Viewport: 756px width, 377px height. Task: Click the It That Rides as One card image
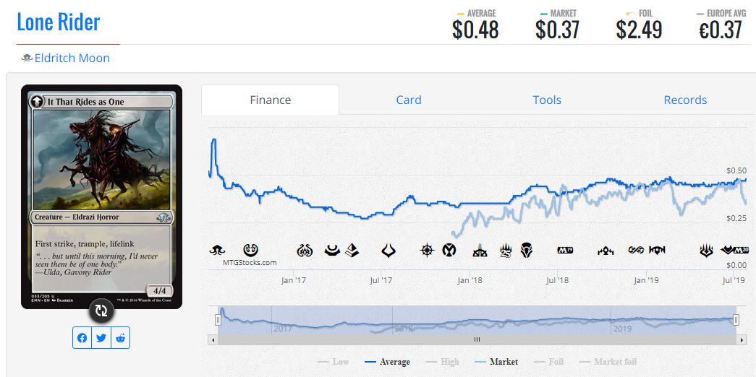point(101,196)
